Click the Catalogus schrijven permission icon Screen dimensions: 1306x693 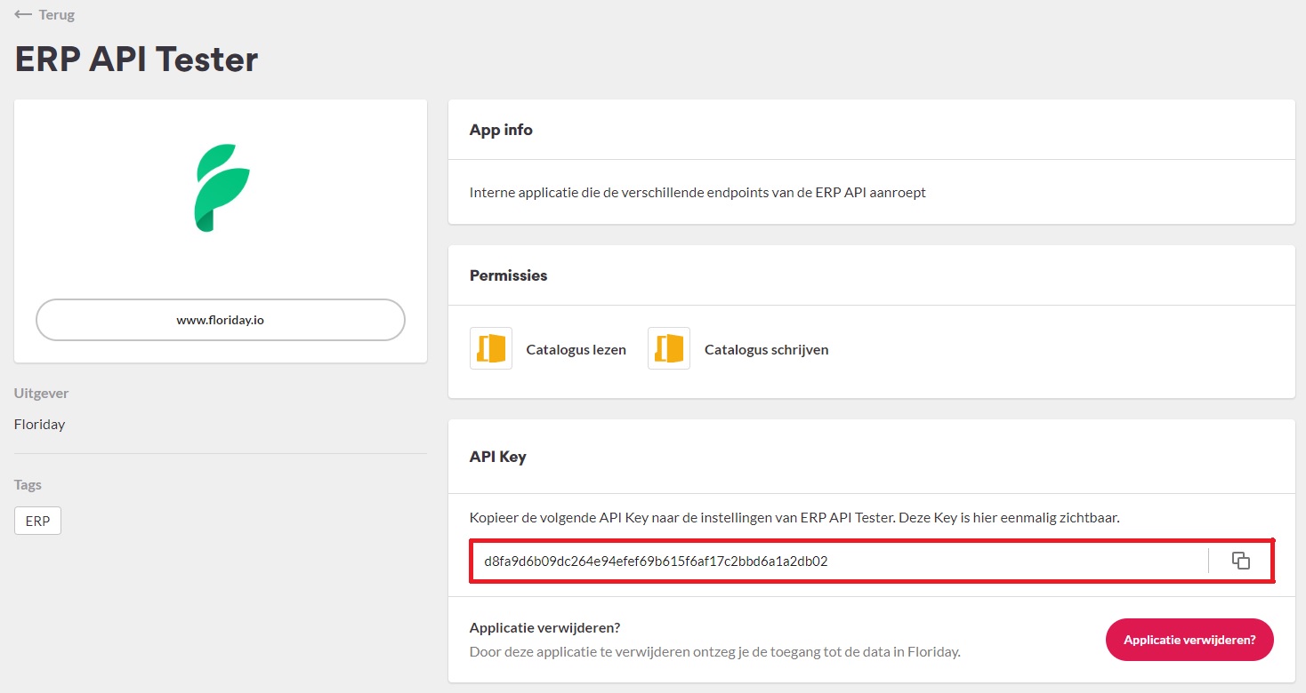coord(669,348)
